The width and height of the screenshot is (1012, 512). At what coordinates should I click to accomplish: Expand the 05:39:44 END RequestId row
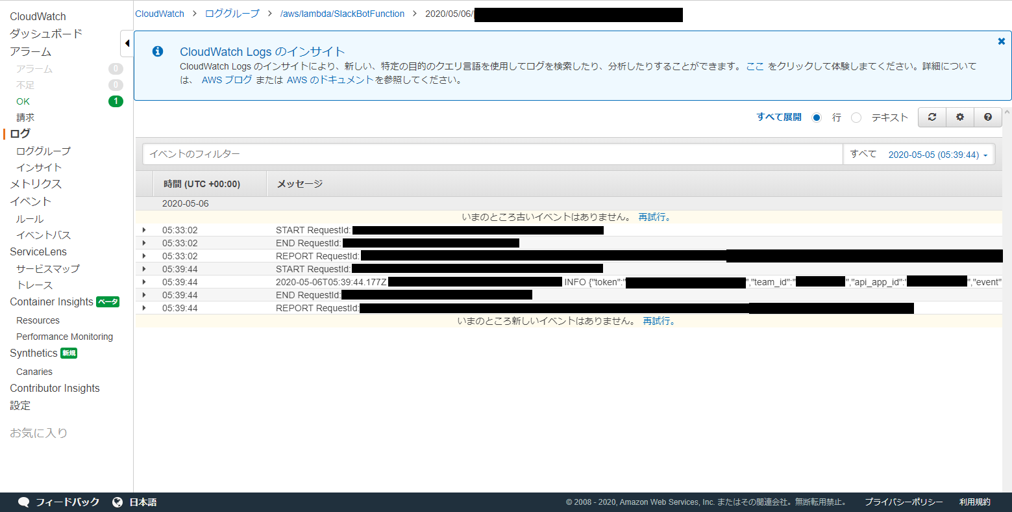(144, 295)
